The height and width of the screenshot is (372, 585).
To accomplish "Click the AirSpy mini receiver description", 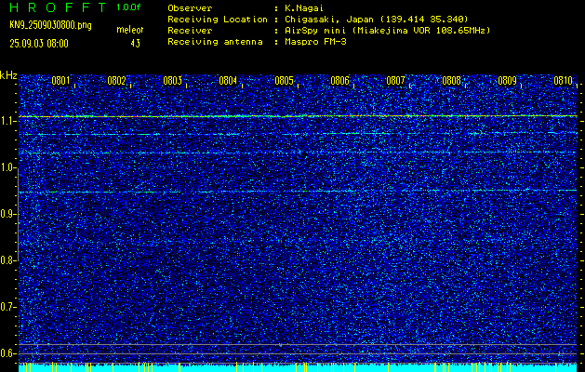I will (x=387, y=31).
